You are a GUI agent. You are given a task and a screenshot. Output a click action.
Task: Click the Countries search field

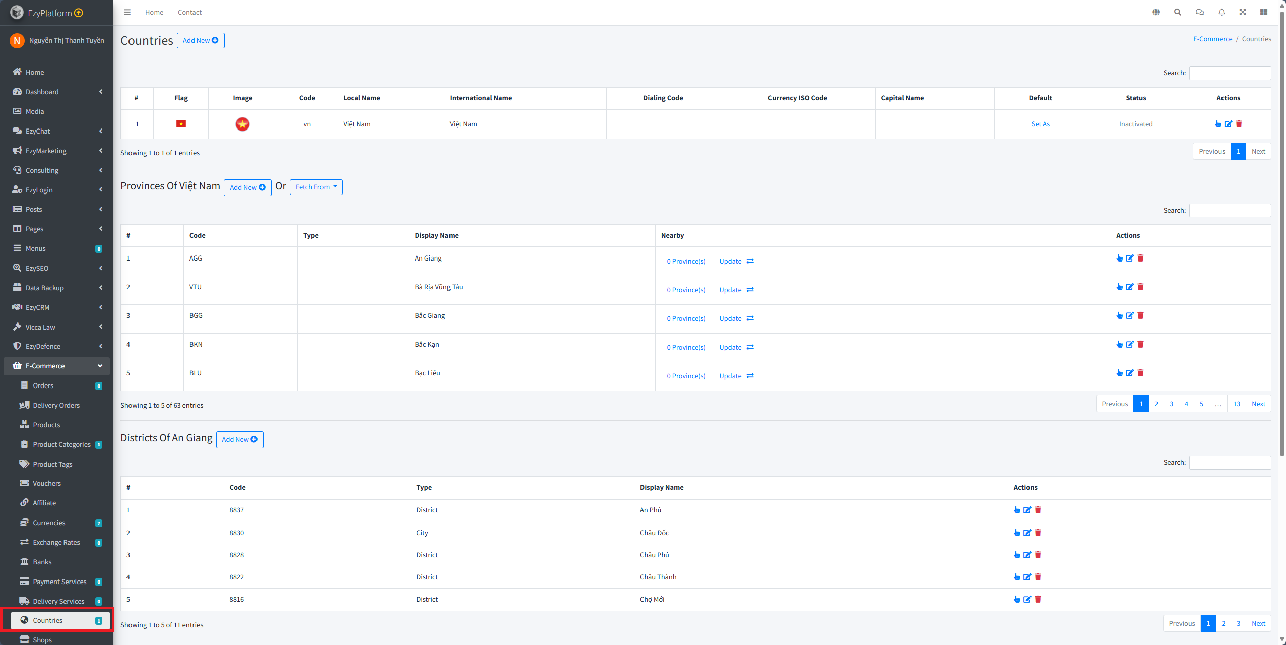(x=1230, y=73)
